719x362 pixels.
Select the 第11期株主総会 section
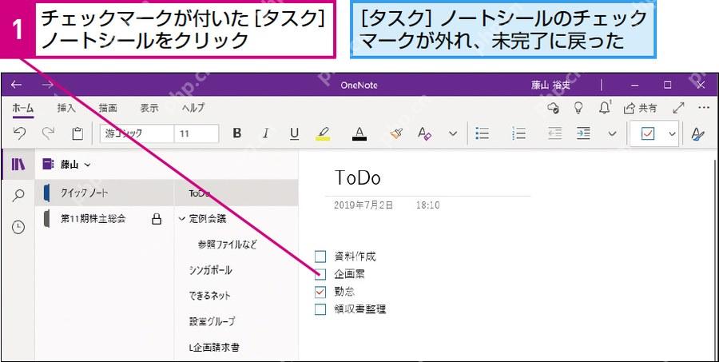coord(105,219)
